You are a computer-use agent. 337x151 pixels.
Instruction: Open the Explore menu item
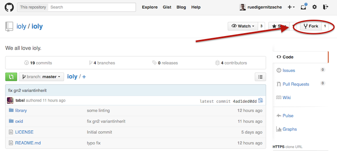(x=150, y=7)
